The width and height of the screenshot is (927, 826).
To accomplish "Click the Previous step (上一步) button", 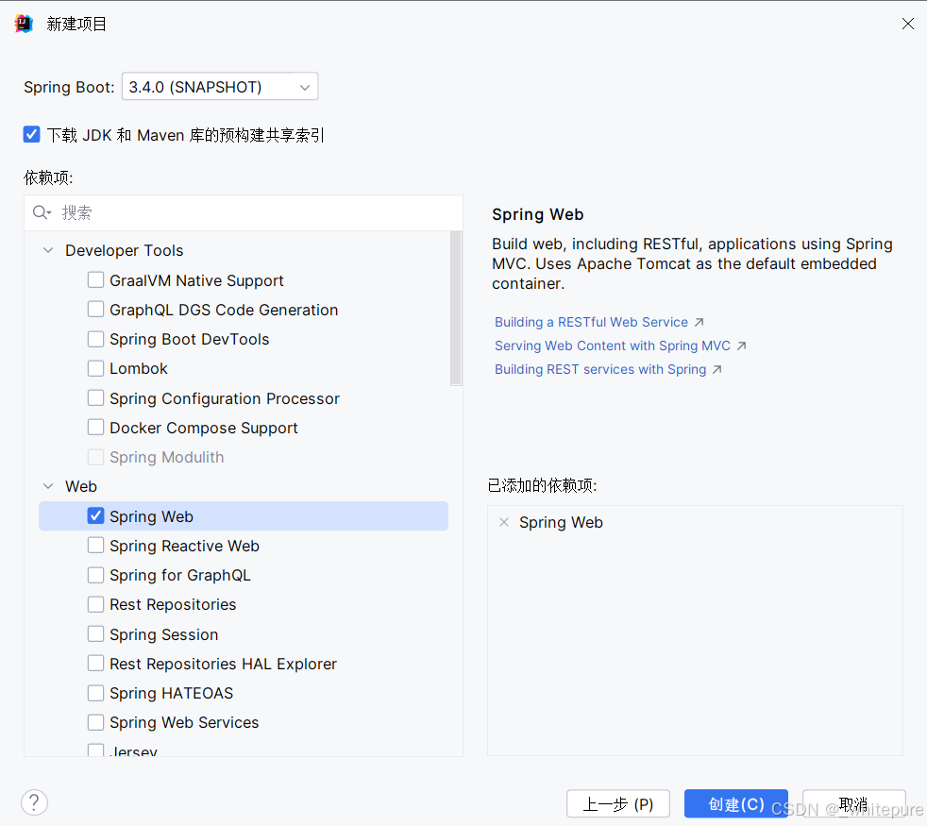I will [617, 803].
